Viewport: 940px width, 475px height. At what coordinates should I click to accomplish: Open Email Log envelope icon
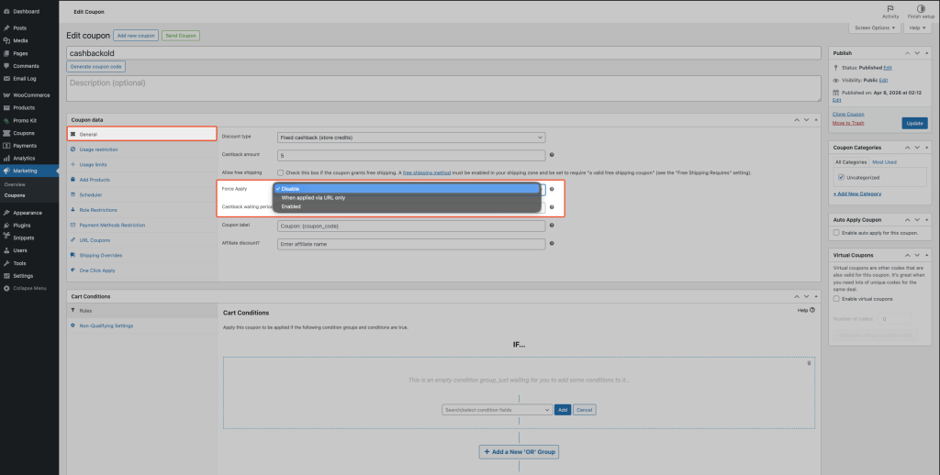(x=6, y=79)
